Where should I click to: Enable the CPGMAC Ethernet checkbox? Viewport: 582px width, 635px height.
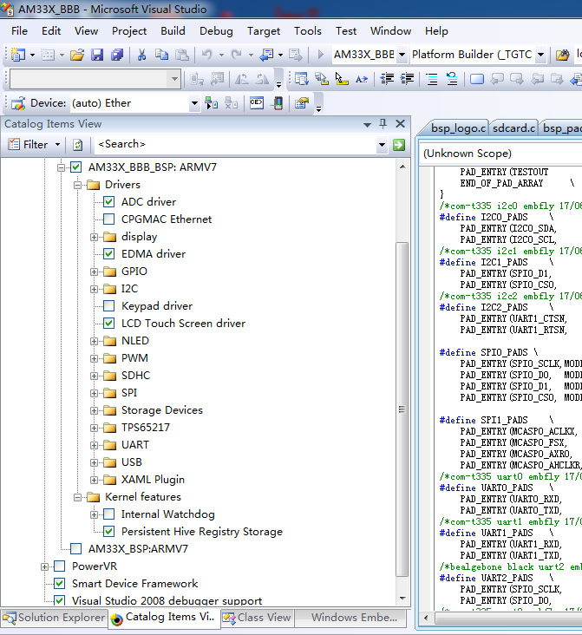click(108, 219)
